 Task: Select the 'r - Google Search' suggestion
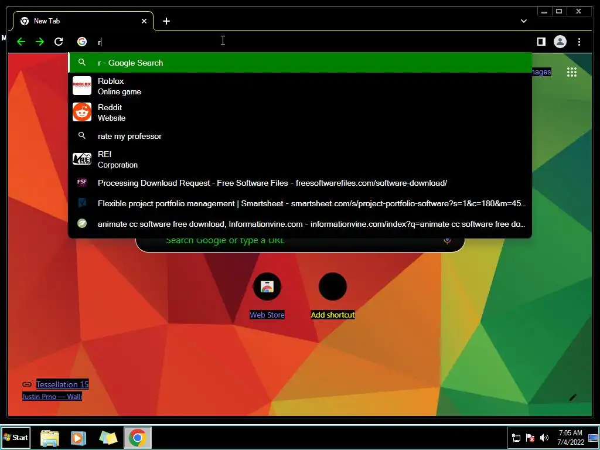click(x=300, y=63)
